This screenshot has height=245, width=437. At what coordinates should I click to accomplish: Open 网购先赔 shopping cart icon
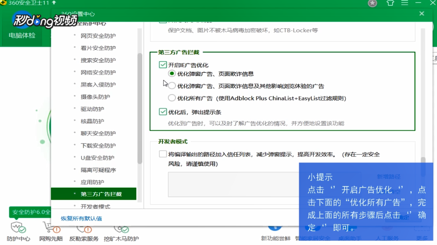tap(51, 228)
